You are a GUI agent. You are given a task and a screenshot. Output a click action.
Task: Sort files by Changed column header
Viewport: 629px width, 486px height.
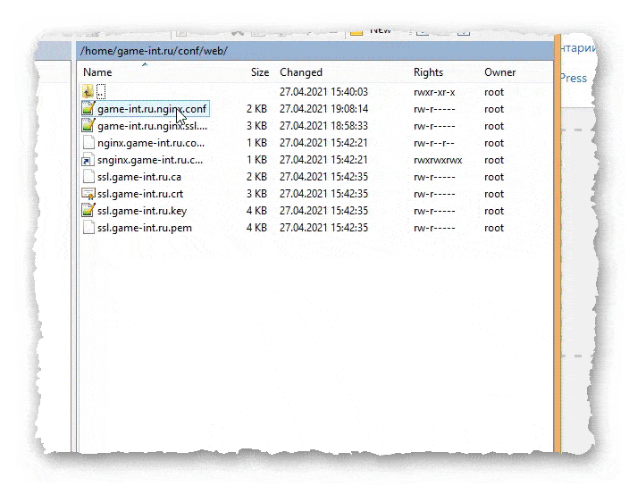301,72
